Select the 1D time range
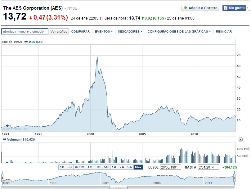The height and width of the screenshot is (189, 251). (x=62, y=167)
